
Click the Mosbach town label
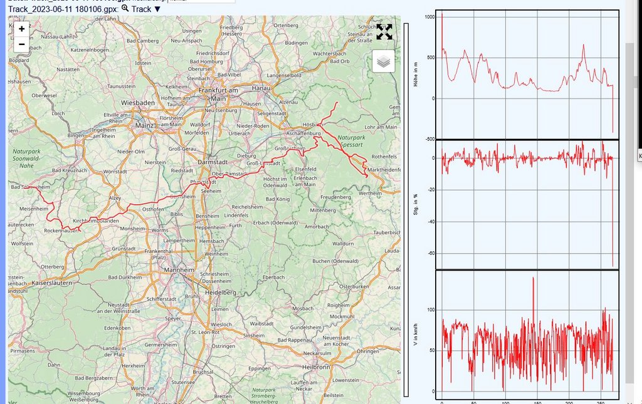point(303,309)
